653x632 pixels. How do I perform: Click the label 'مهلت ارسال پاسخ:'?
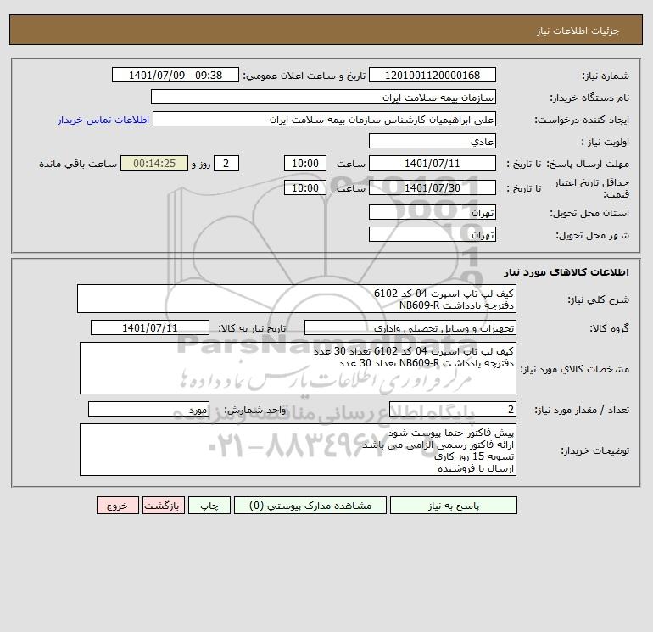coord(587,164)
